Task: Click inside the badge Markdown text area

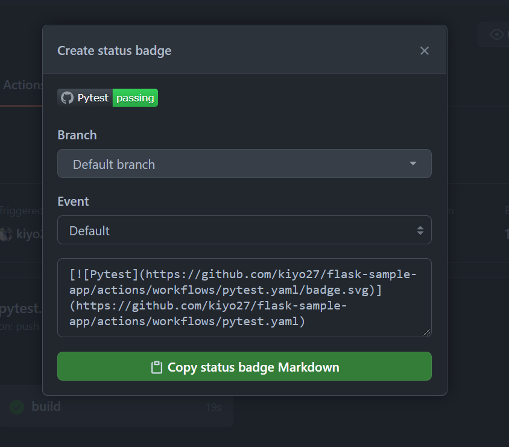Action: [x=244, y=297]
